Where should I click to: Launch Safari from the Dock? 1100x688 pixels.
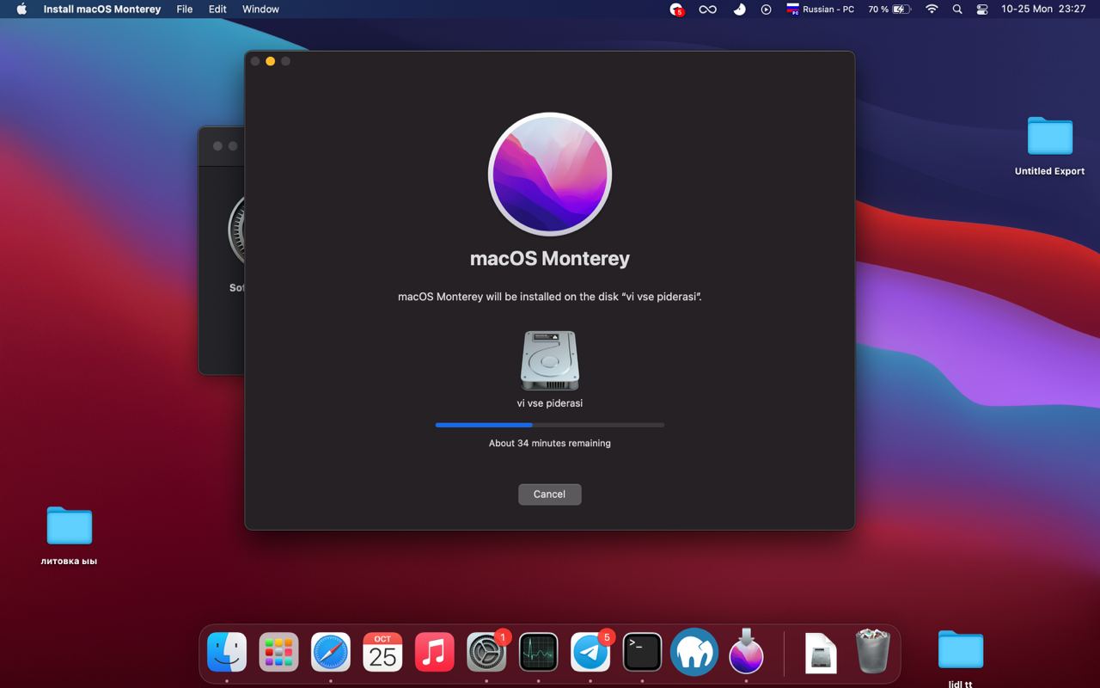coord(331,653)
